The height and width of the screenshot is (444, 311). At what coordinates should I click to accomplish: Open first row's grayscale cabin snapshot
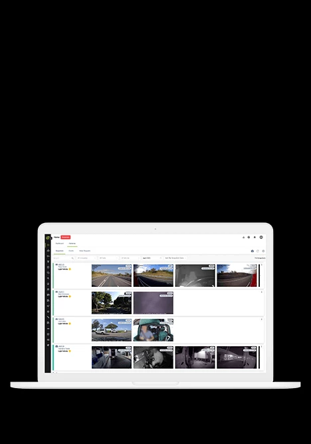(x=195, y=276)
